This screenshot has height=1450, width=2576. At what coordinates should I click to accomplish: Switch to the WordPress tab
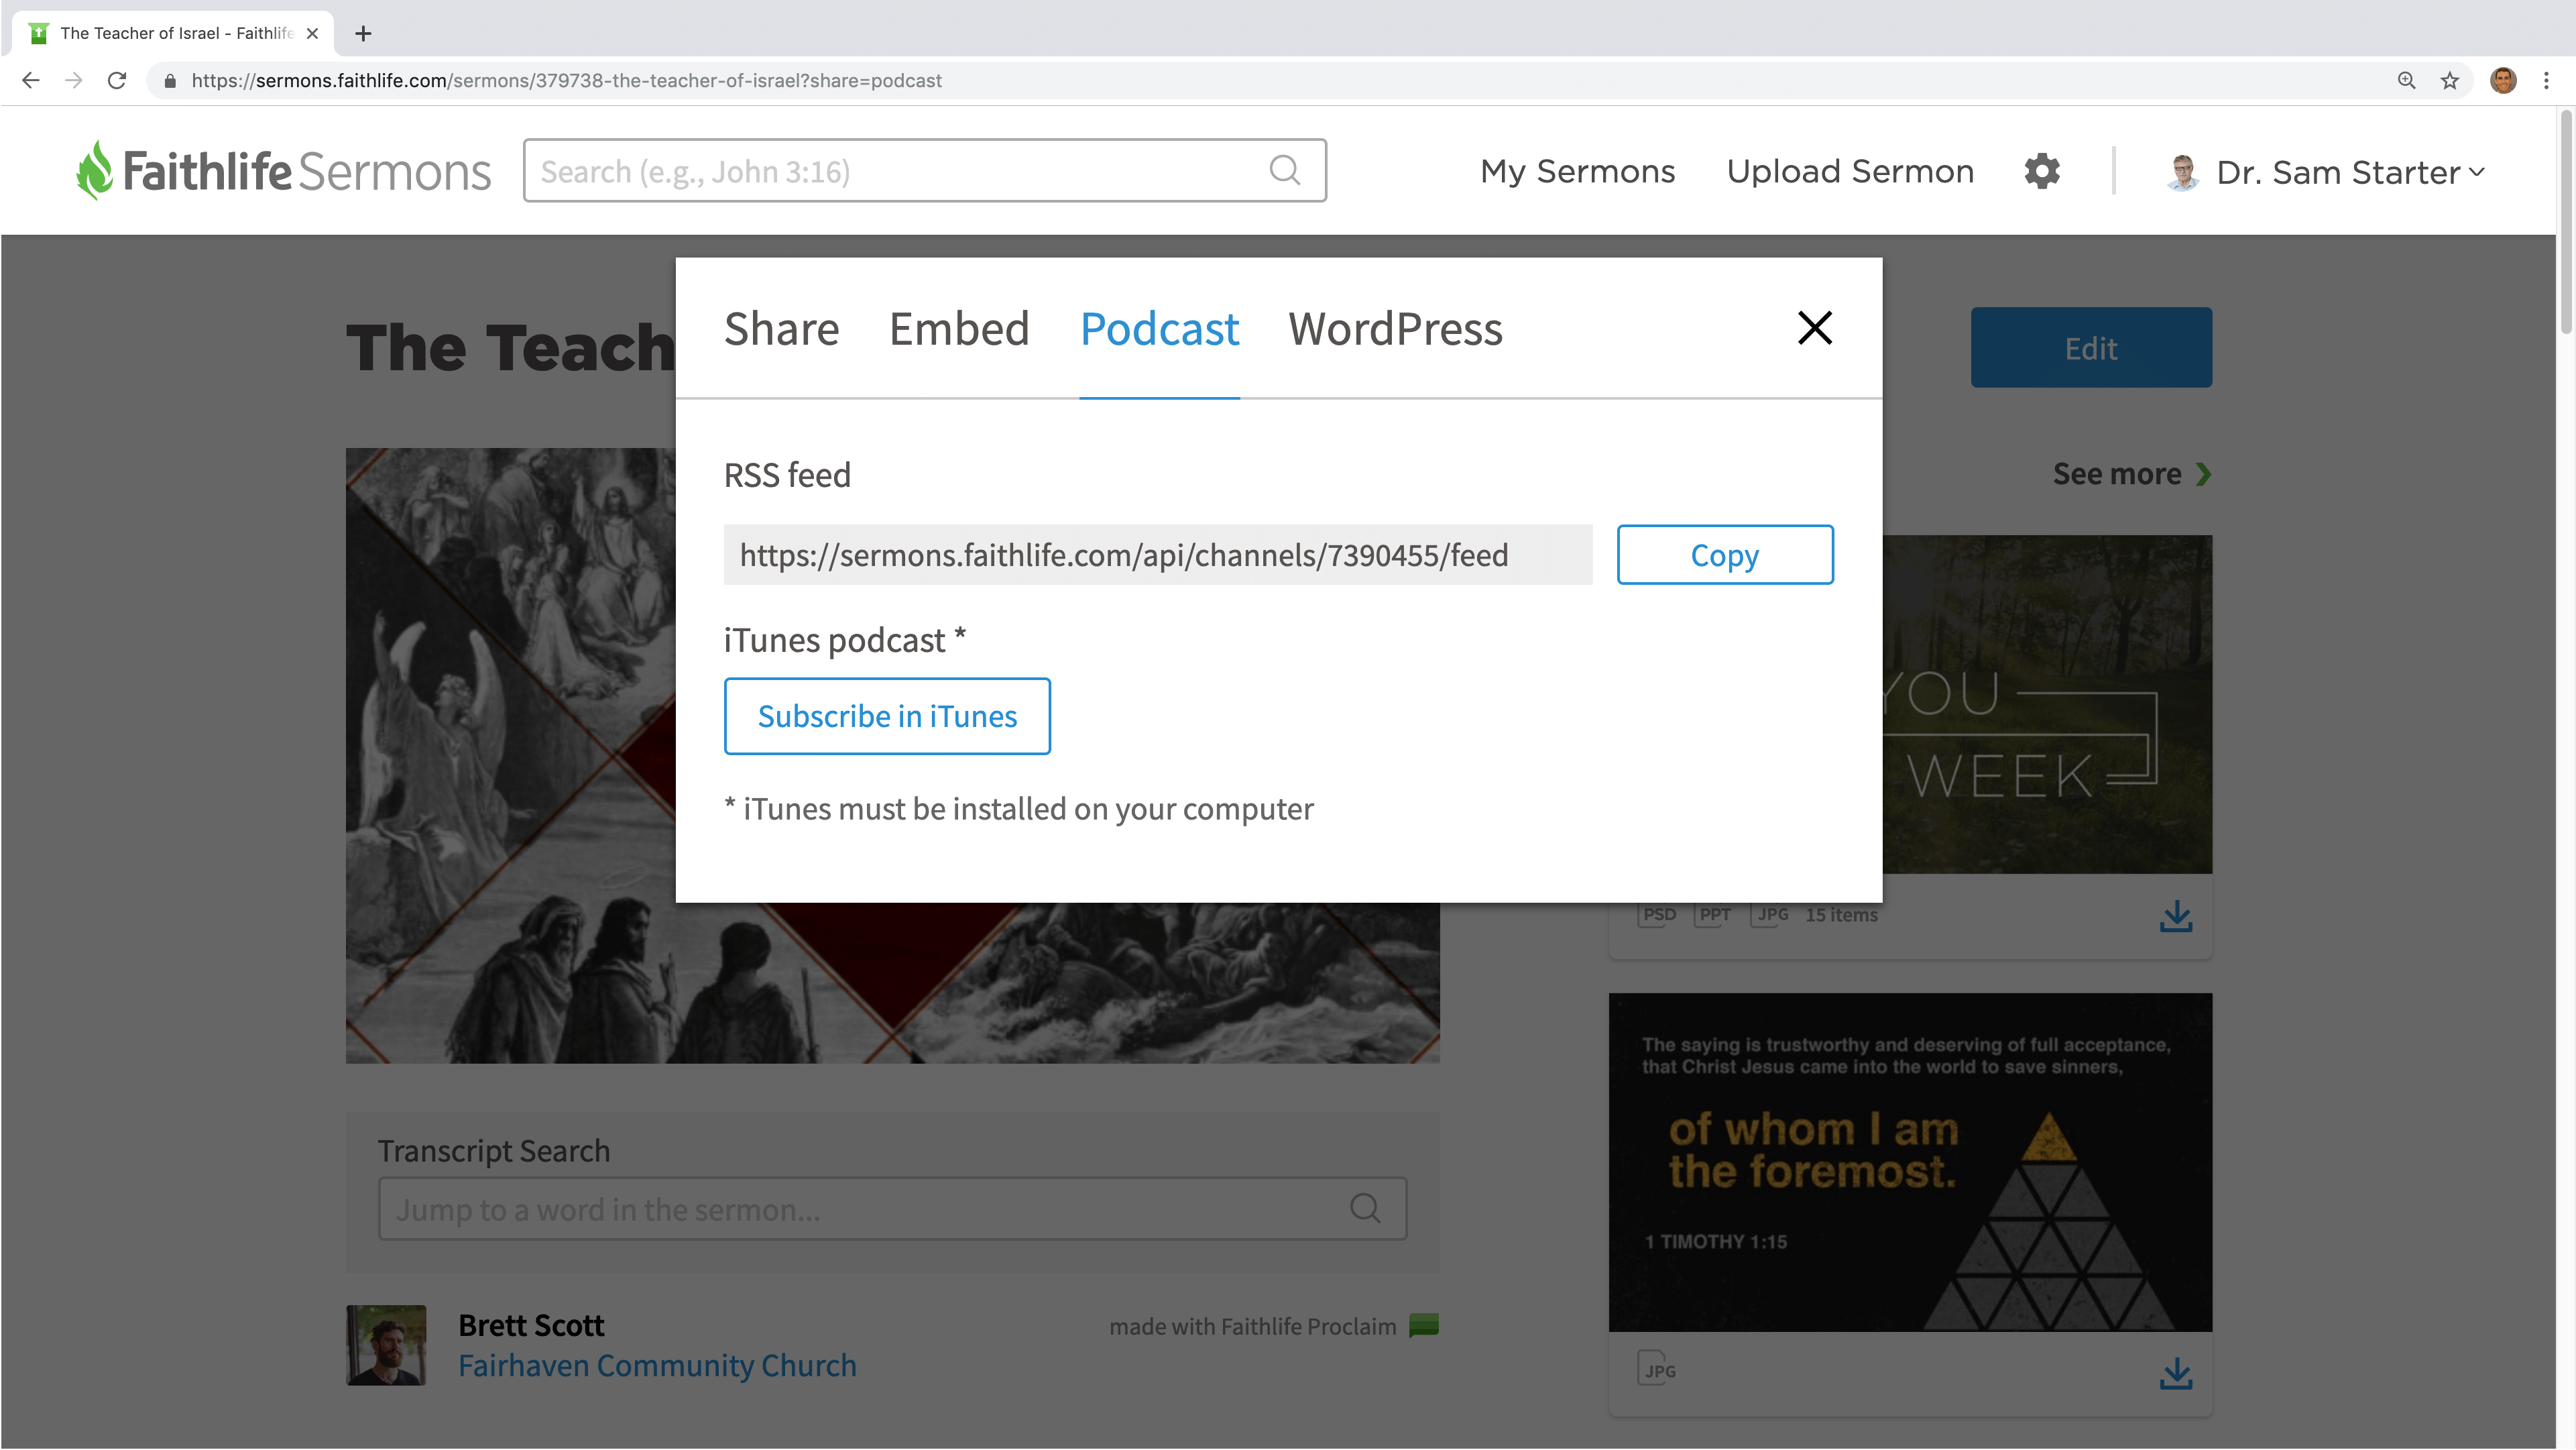pos(1395,329)
